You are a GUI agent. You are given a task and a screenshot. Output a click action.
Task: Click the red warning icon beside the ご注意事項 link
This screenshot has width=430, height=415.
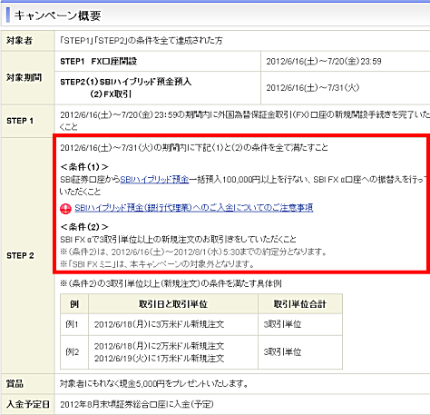65,209
